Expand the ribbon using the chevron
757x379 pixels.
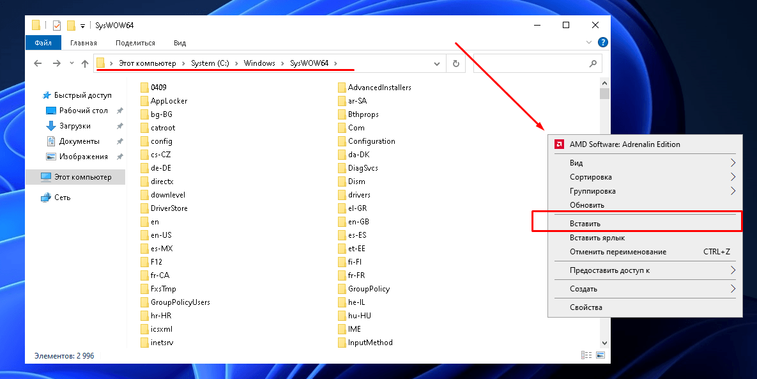click(589, 43)
